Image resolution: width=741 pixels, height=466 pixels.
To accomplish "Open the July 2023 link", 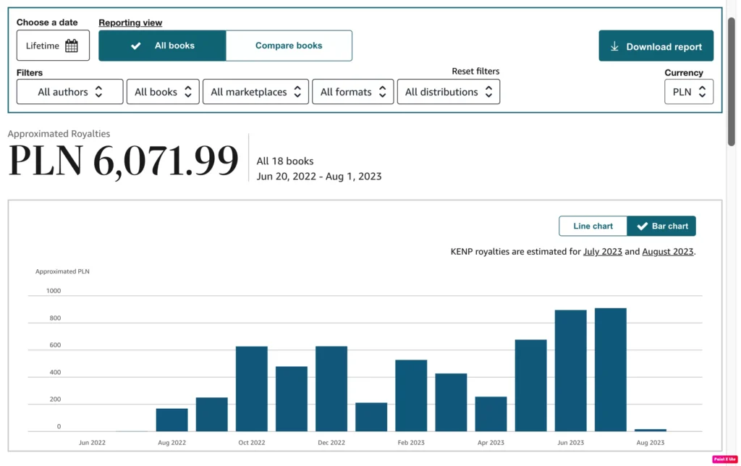I will click(x=603, y=252).
